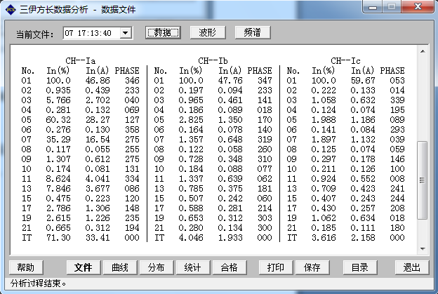Open the 分布 distribution view
The height and width of the screenshot is (294, 438).
156,267
